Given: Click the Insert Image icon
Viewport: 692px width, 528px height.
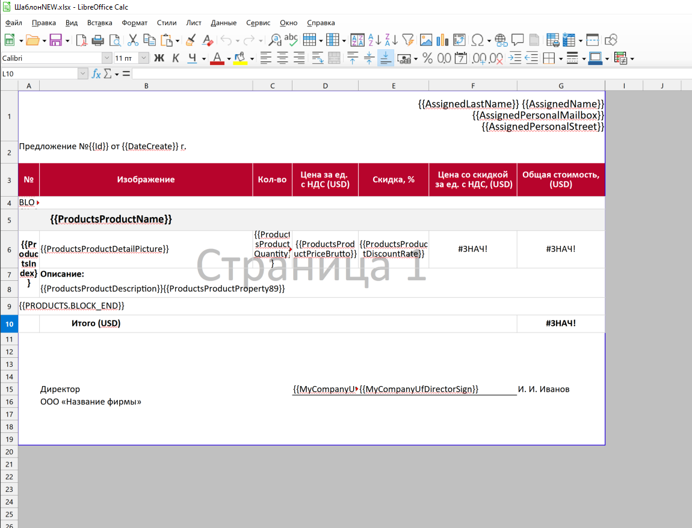Looking at the screenshot, I should (426, 40).
